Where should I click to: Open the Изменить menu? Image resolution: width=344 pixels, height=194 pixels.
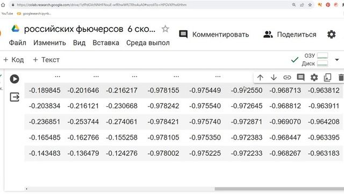click(x=49, y=43)
